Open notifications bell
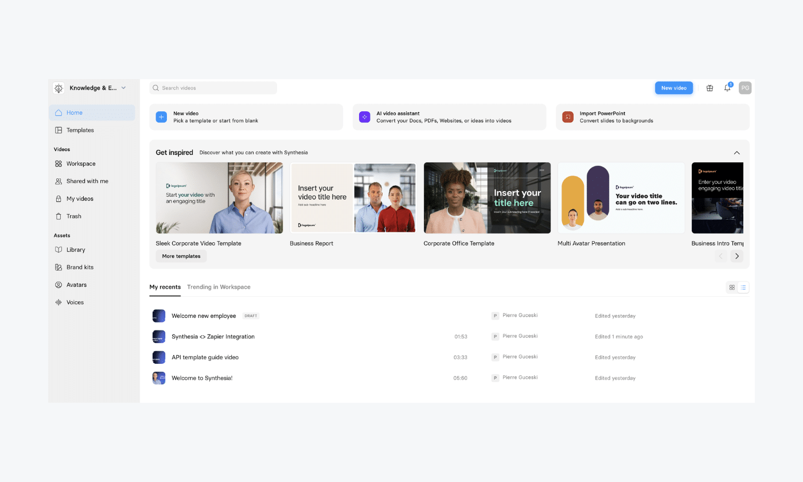 tap(727, 88)
